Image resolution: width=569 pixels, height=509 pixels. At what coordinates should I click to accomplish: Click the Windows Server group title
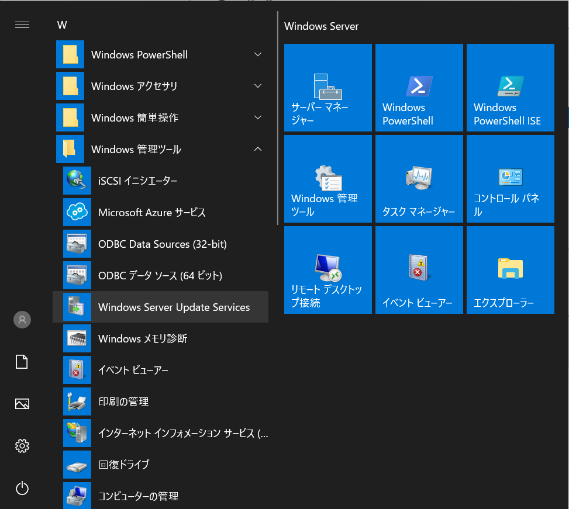[321, 26]
